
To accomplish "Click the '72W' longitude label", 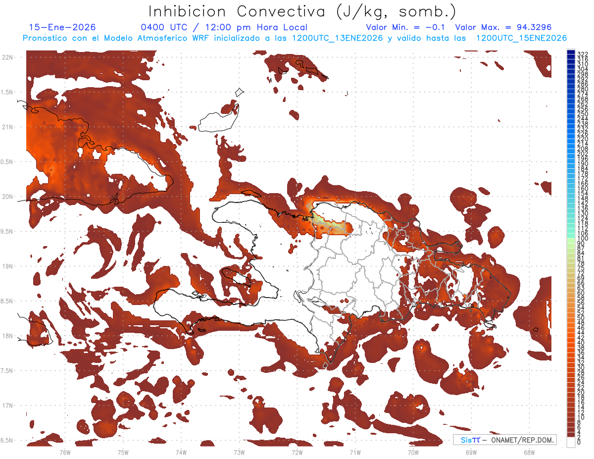I will click(297, 453).
